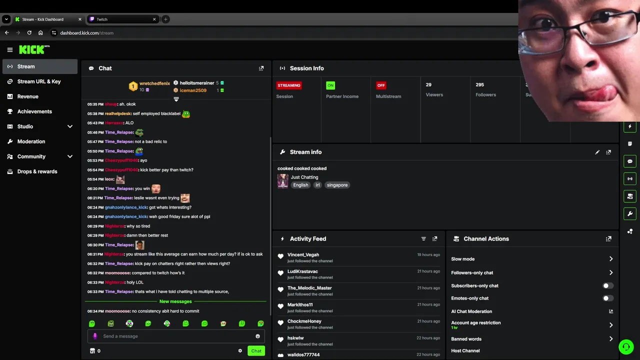The height and width of the screenshot is (360, 640).
Task: Click the note page sidebar icon
Action: pyautogui.click(x=630, y=144)
